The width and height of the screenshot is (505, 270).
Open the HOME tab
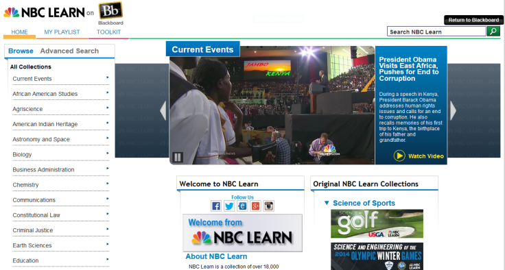pos(19,32)
